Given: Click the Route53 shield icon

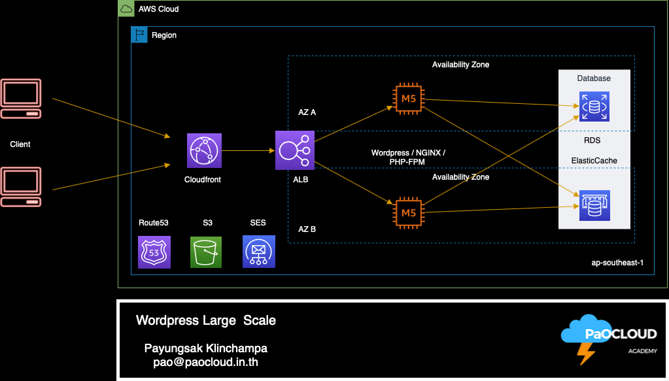Looking at the screenshot, I should (154, 252).
